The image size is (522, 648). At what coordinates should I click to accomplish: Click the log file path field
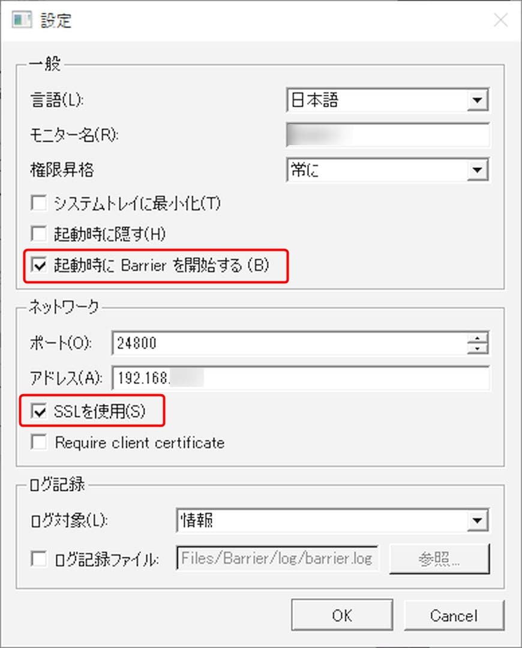coord(277,558)
